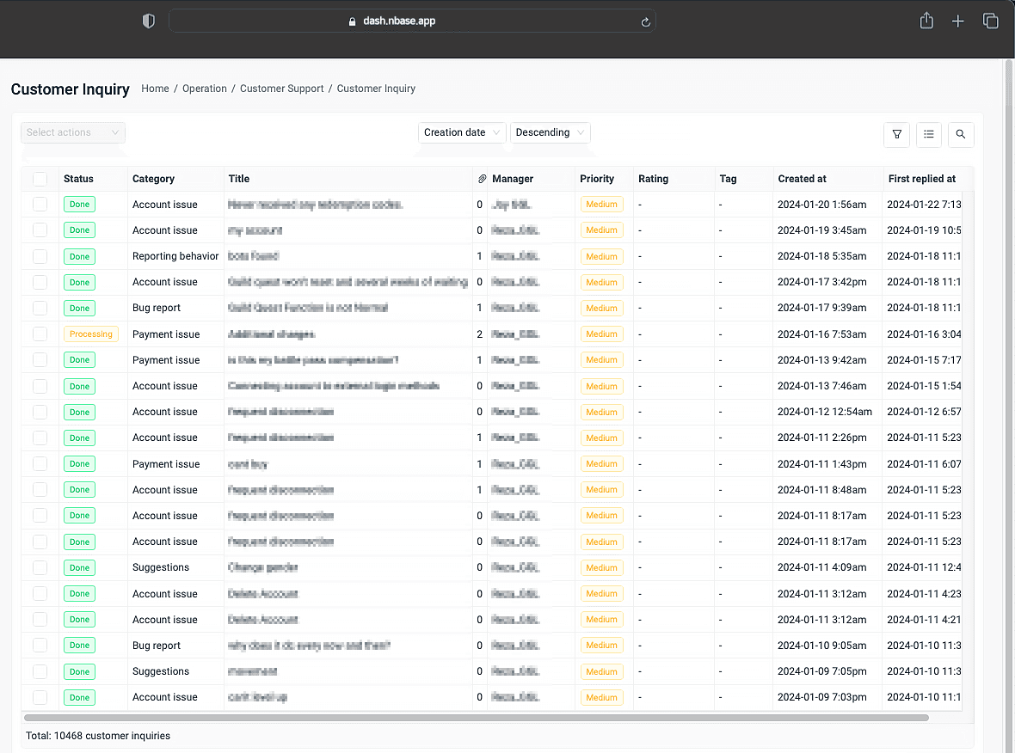Show the tab overview icon

coord(990,21)
